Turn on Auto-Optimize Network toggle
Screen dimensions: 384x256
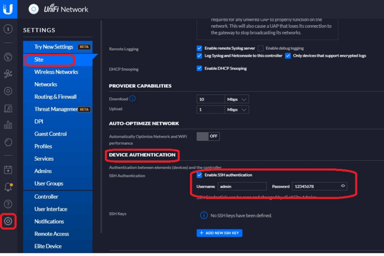208,136
